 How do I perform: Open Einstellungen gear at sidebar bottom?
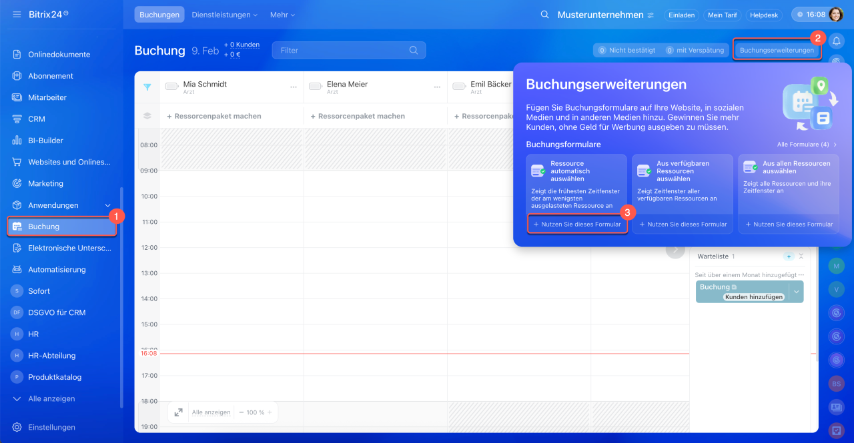coord(17,427)
